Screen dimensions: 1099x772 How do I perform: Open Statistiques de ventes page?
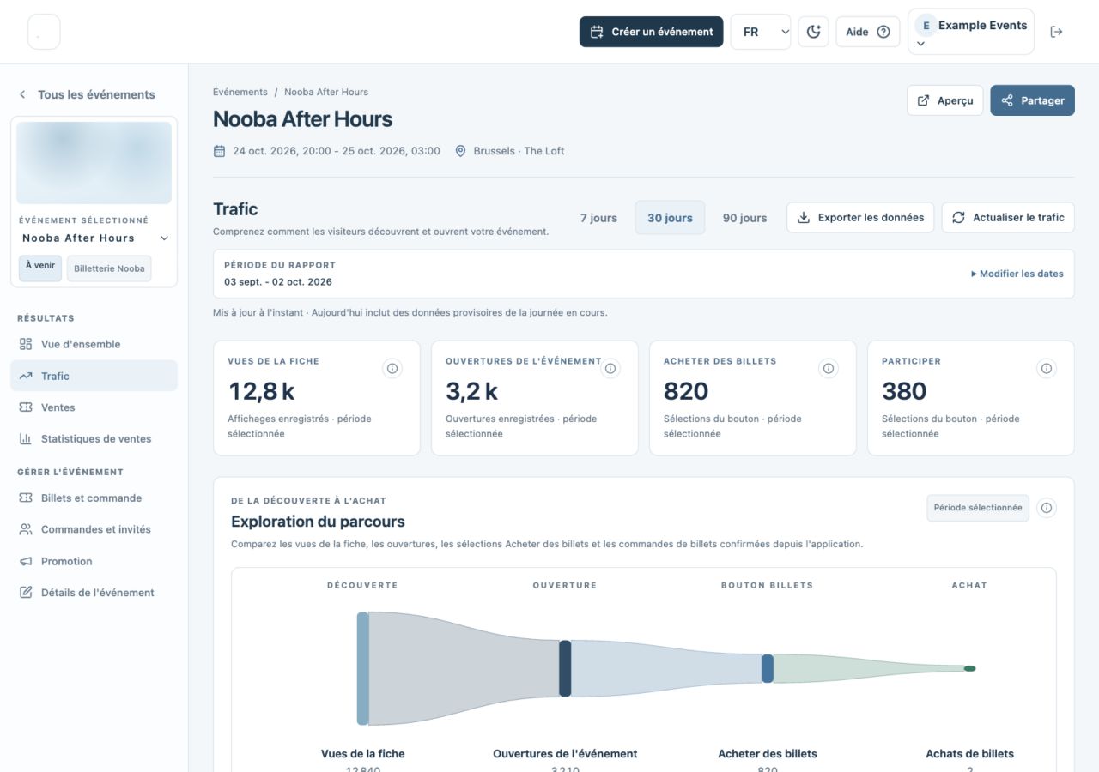(x=94, y=438)
